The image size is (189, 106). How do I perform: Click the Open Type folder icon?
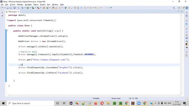click(x=53, y=8)
